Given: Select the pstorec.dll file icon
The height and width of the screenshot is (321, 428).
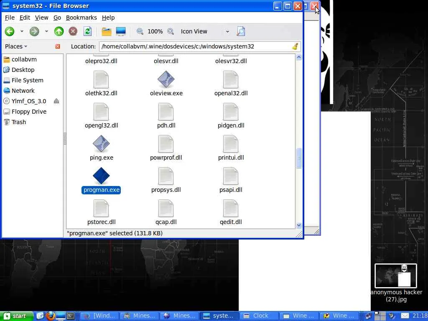Looking at the screenshot, I should point(101,208).
